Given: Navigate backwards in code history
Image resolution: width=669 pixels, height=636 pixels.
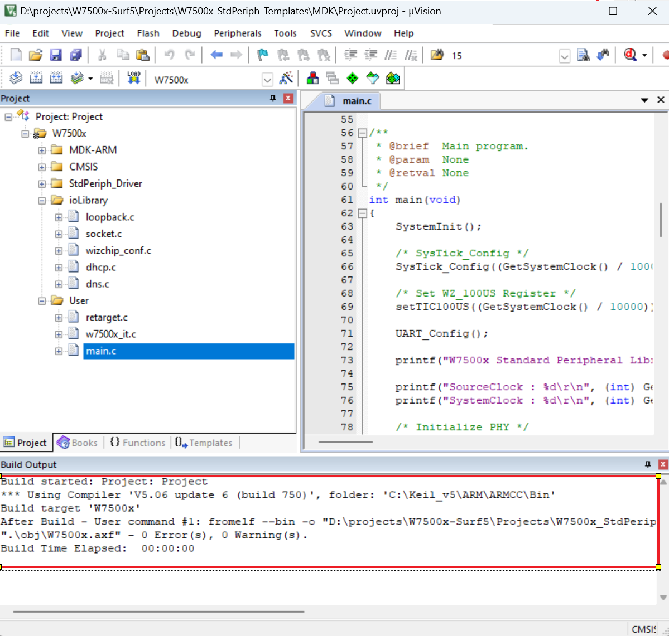Looking at the screenshot, I should point(216,55).
